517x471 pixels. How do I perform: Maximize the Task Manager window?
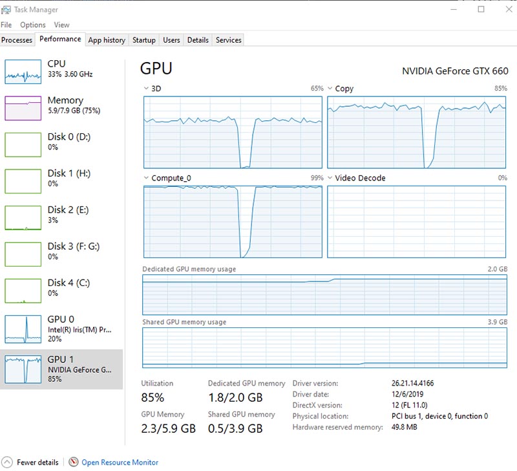pos(481,9)
